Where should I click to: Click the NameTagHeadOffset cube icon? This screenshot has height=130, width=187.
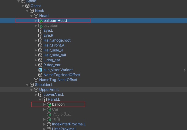[x=40, y=75]
